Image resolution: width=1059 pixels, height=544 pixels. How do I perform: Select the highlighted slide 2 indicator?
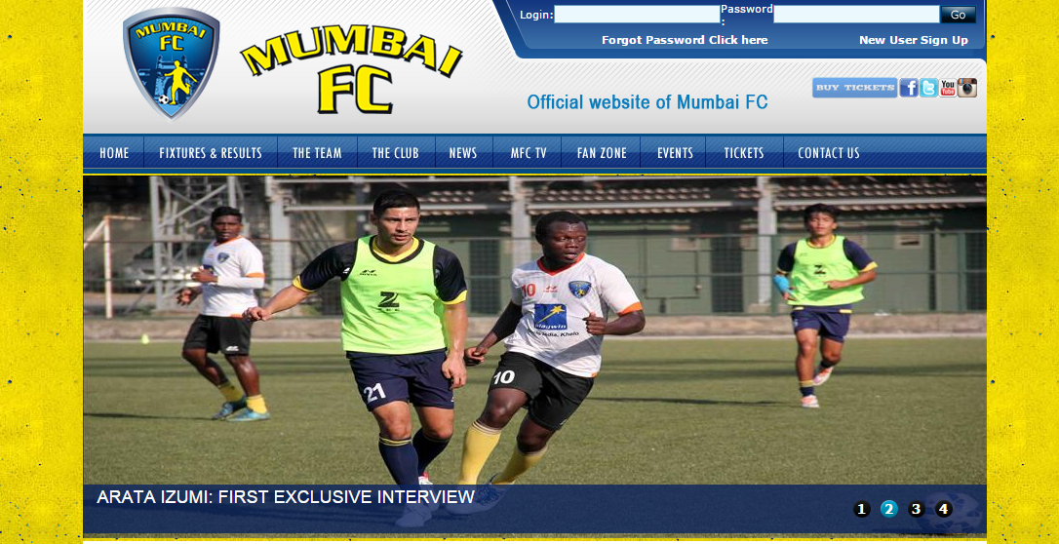888,509
